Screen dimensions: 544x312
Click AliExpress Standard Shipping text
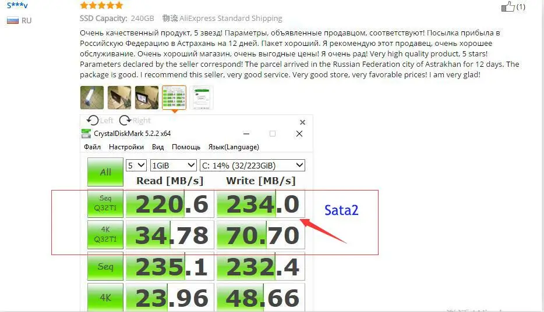(231, 19)
